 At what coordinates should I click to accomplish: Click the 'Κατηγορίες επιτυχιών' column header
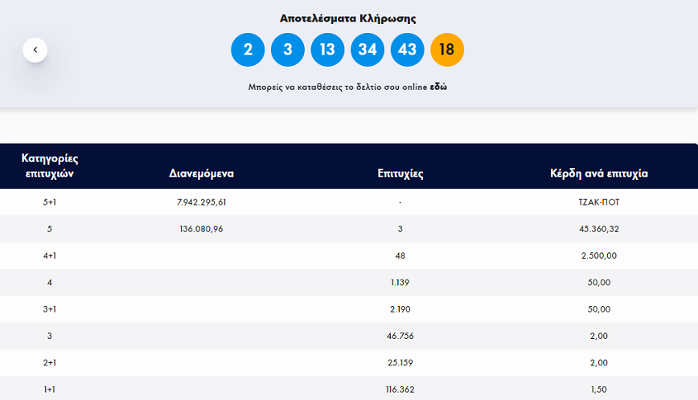click(49, 165)
